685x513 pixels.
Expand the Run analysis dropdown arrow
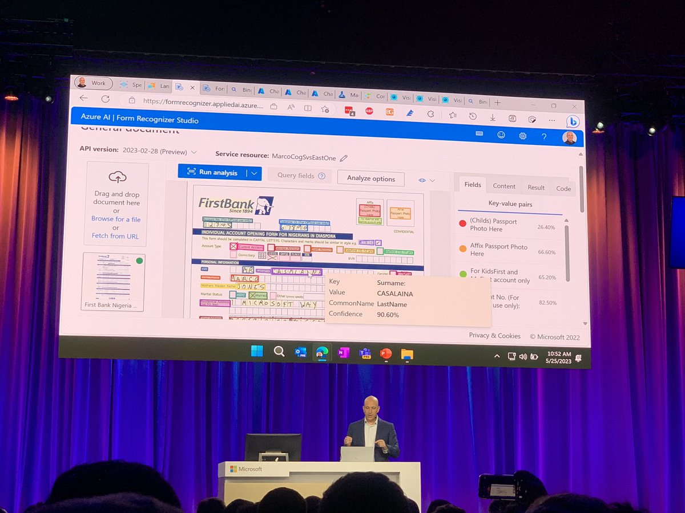pyautogui.click(x=254, y=173)
